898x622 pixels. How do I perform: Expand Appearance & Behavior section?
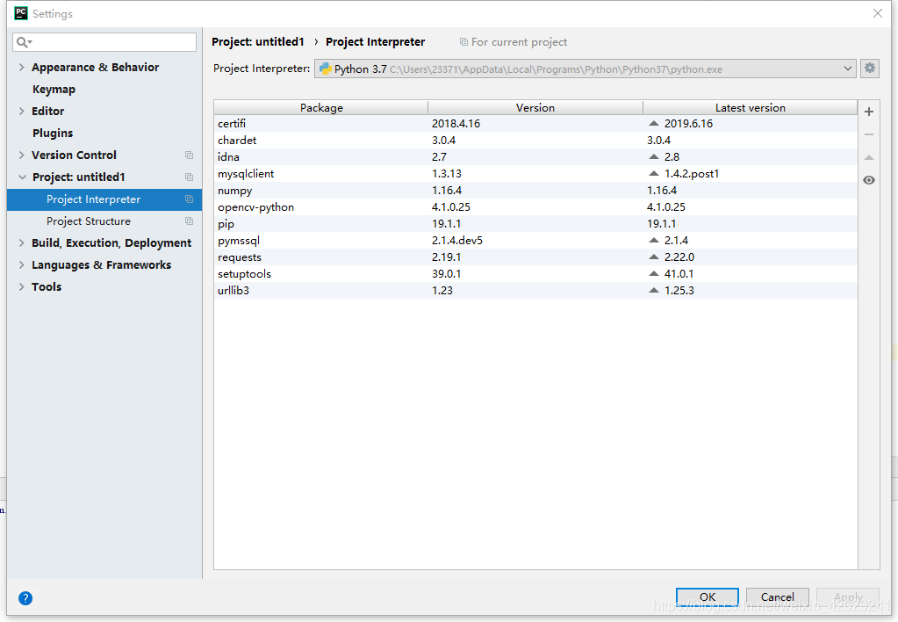click(x=21, y=67)
